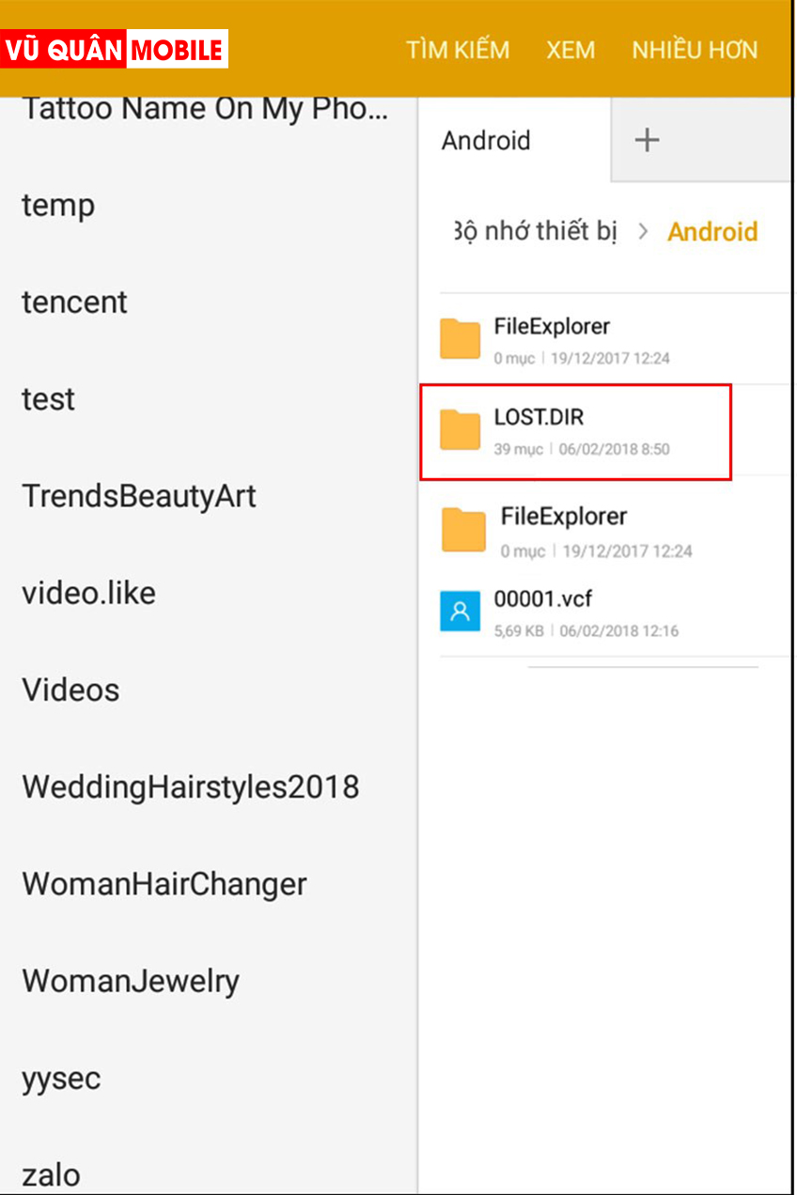The image size is (797, 1195).
Task: Open the tencent folder in sidebar
Action: [x=74, y=303]
